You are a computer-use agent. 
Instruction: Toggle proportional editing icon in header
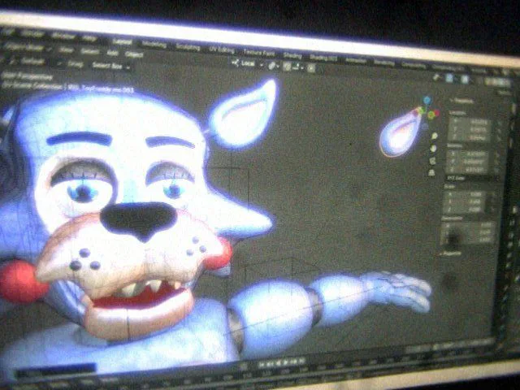[311, 68]
